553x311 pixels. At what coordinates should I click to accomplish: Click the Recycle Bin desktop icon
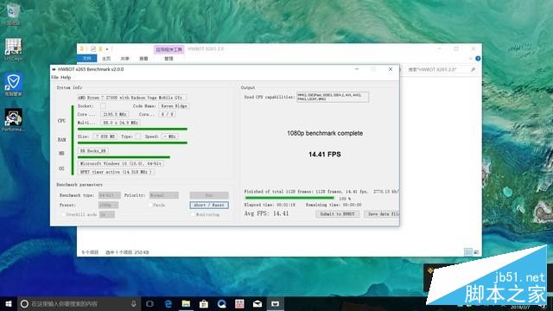tap(13, 15)
